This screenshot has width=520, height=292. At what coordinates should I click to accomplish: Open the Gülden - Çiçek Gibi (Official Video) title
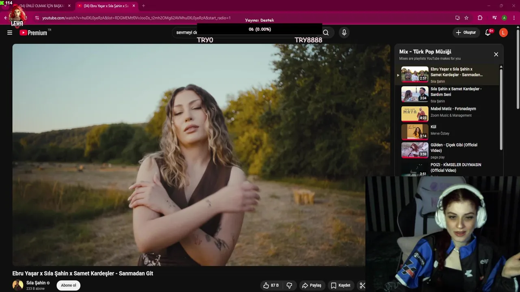tap(454, 148)
